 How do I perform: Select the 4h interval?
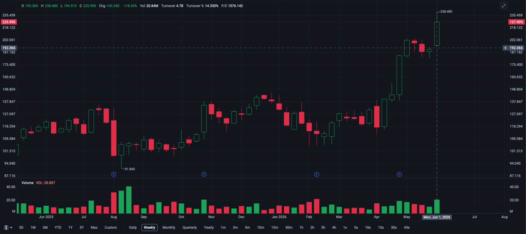(x=334, y=227)
